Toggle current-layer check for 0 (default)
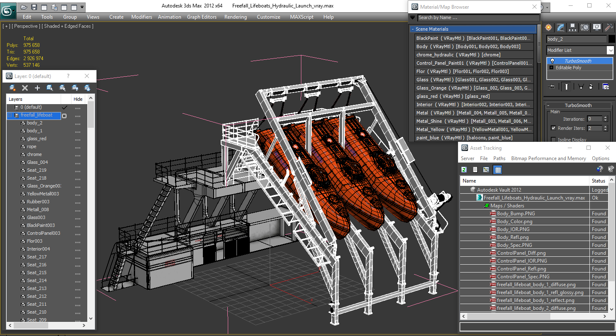 click(64, 107)
